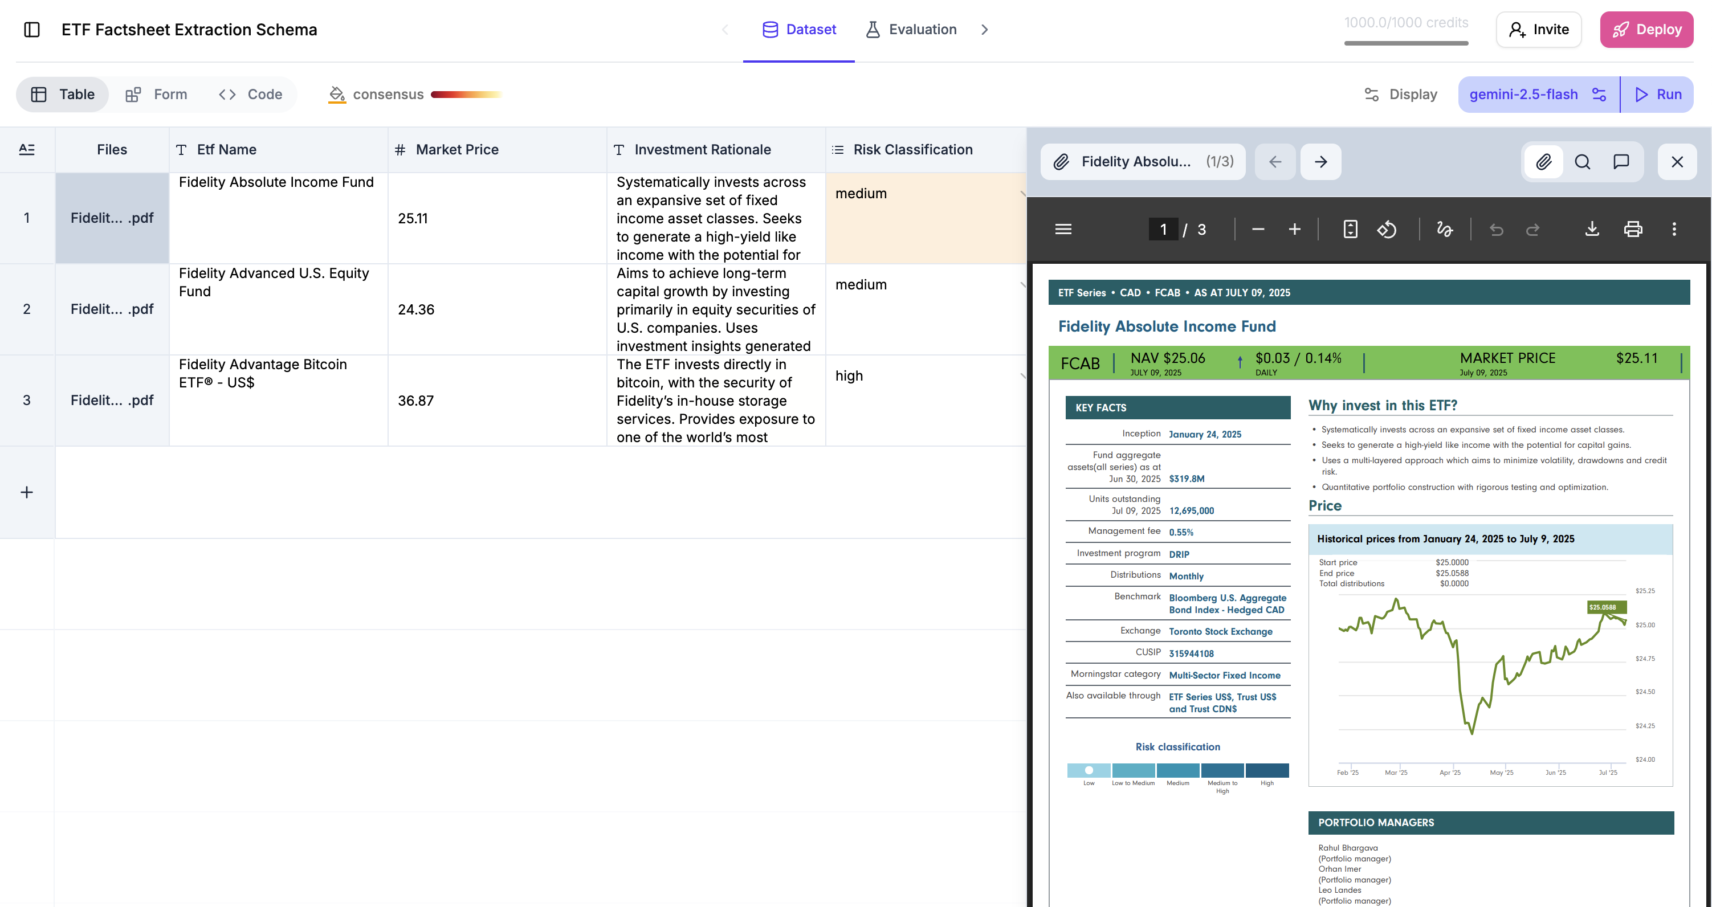Zoom in on the PDF
This screenshot has height=907, width=1712.
click(1294, 229)
